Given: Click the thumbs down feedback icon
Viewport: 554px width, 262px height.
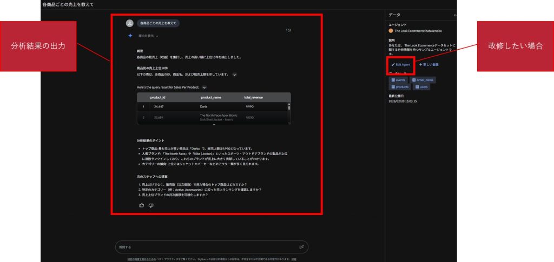Looking at the screenshot, I should point(151,205).
